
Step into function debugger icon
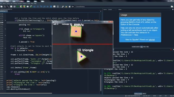(x=41, y=6)
